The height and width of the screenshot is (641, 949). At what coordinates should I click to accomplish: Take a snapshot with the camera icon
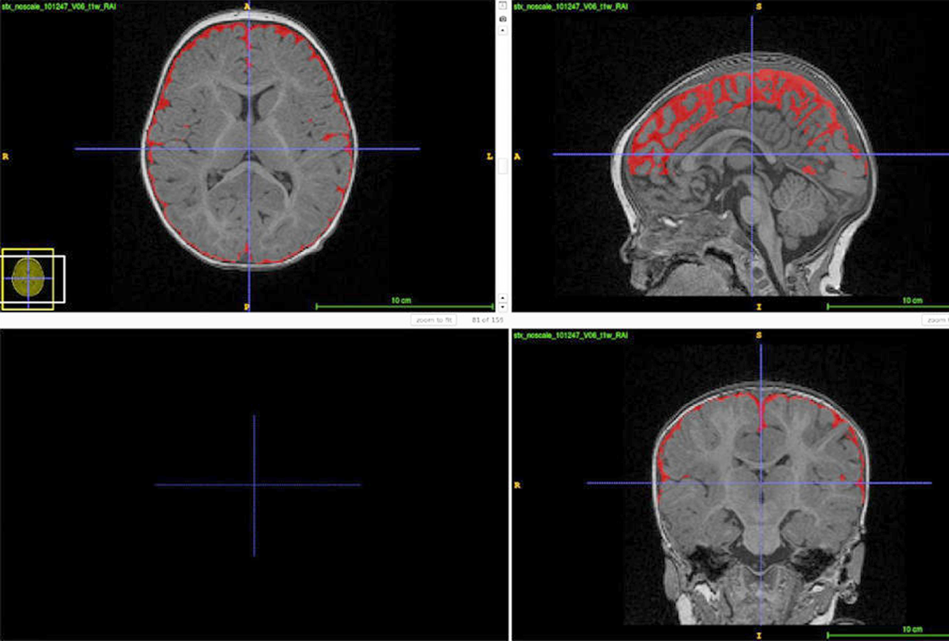(501, 17)
